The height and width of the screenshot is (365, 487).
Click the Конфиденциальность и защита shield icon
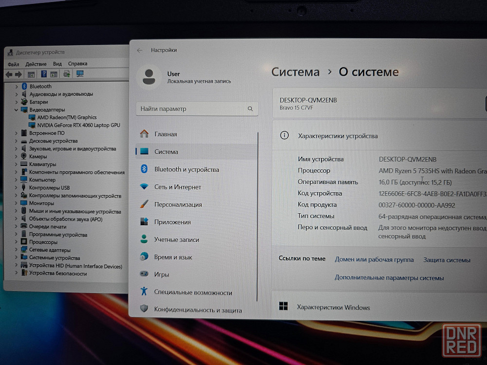144,309
